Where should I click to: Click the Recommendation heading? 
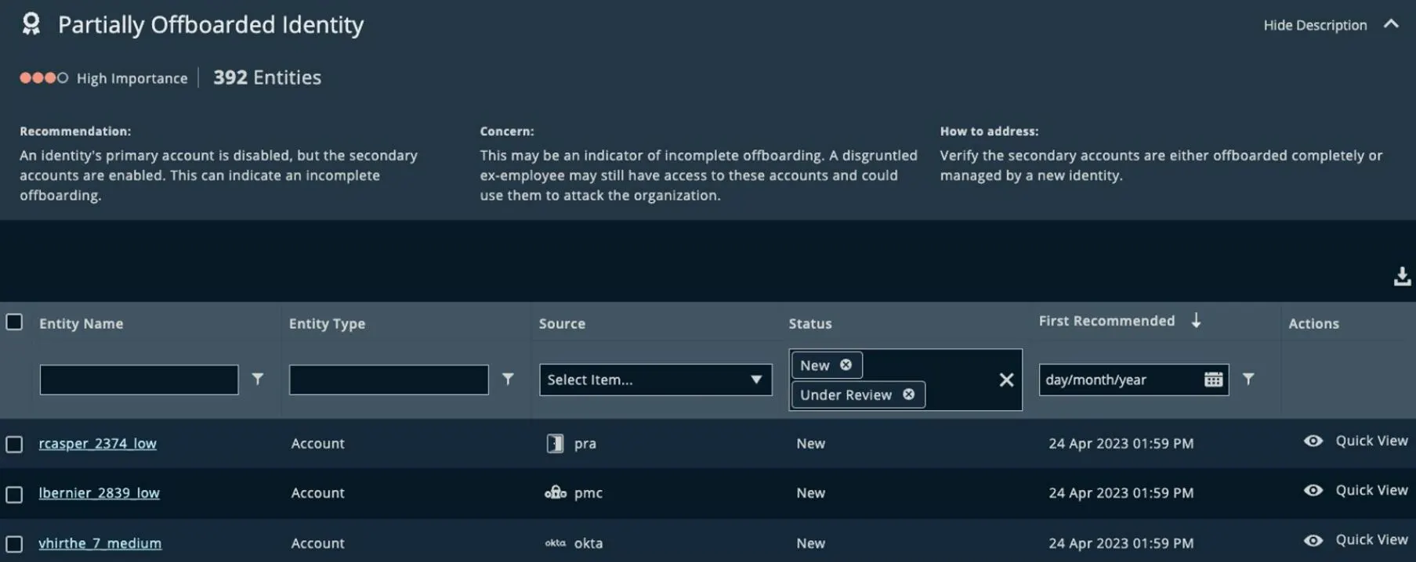(75, 131)
